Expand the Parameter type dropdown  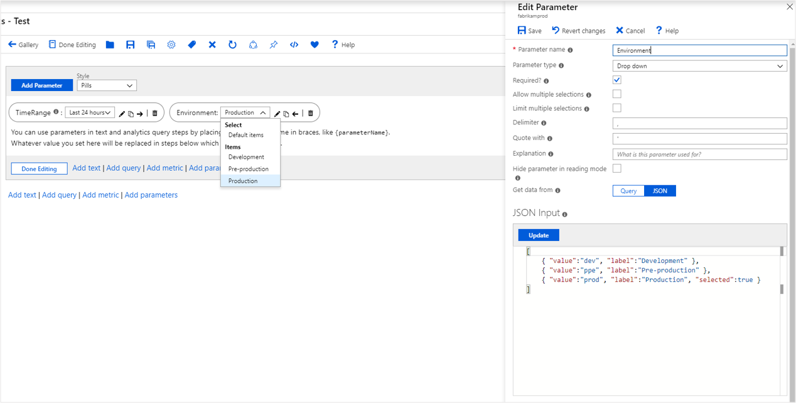point(699,66)
